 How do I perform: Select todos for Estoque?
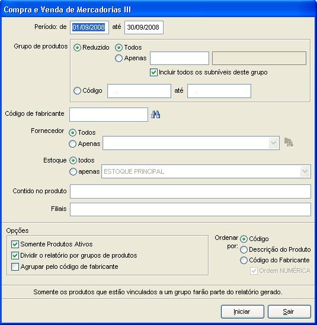tap(73, 160)
